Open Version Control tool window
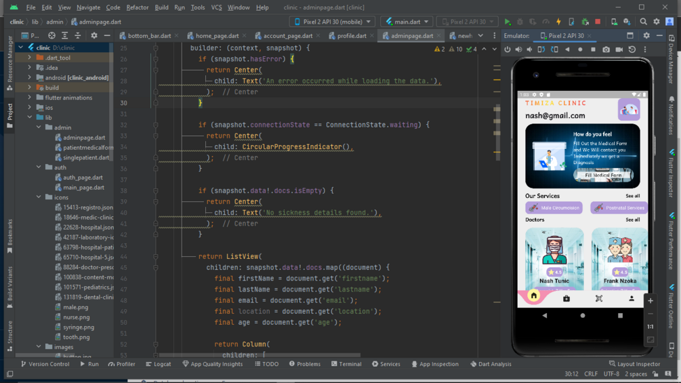Screen dimensions: 681x383 click(45, 364)
